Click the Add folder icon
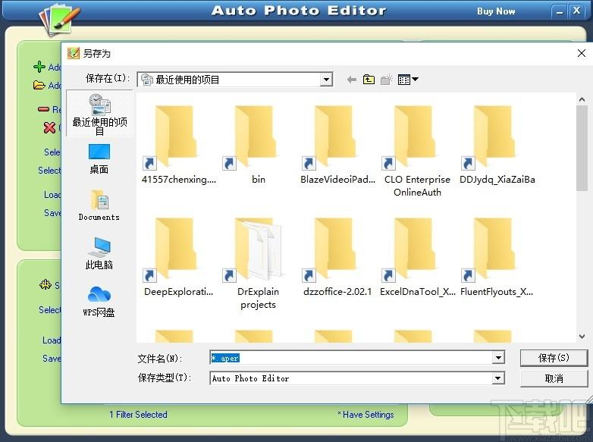The height and width of the screenshot is (442, 593). pyautogui.click(x=39, y=85)
